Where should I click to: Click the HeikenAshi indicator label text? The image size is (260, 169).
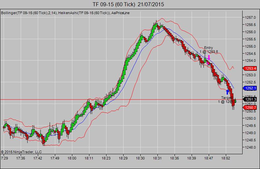pos(84,13)
